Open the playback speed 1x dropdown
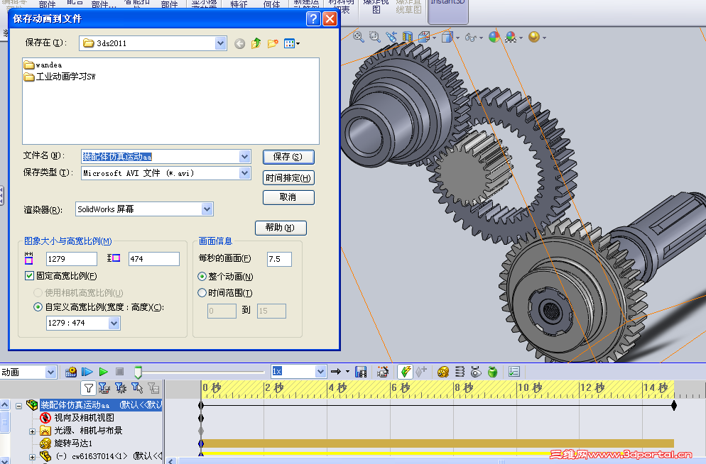 click(320, 372)
